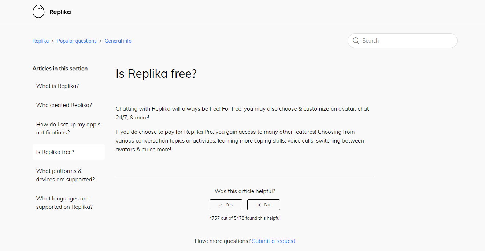Click the checkmark icon on Yes button
Screen dimensions: 485x251
(x=221, y=205)
